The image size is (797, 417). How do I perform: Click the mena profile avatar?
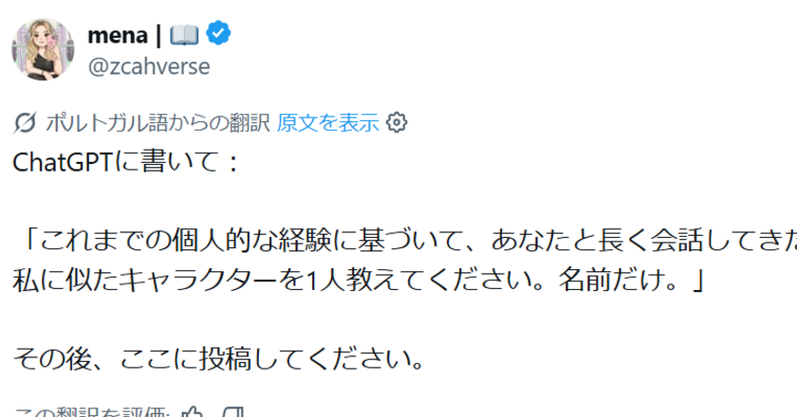(x=38, y=48)
